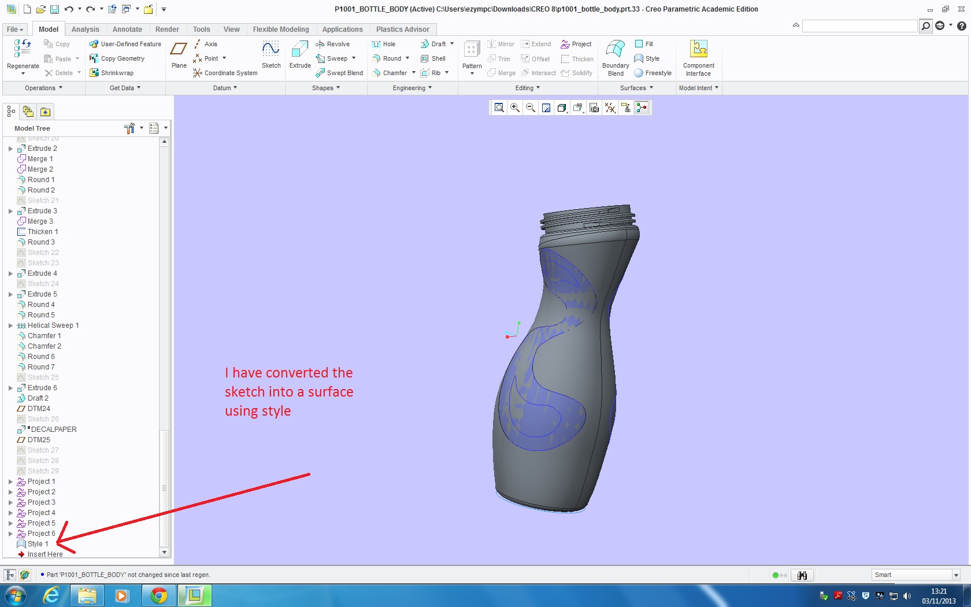This screenshot has width=971, height=607.
Task: Select DECALPAPER in model tree
Action: pyautogui.click(x=47, y=430)
